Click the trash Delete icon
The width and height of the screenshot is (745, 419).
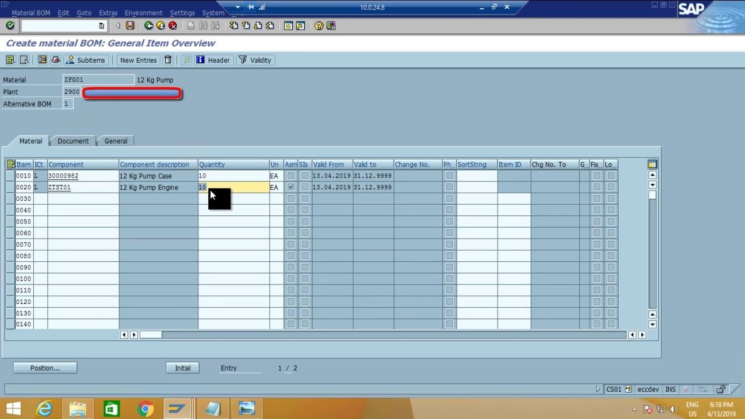168,60
